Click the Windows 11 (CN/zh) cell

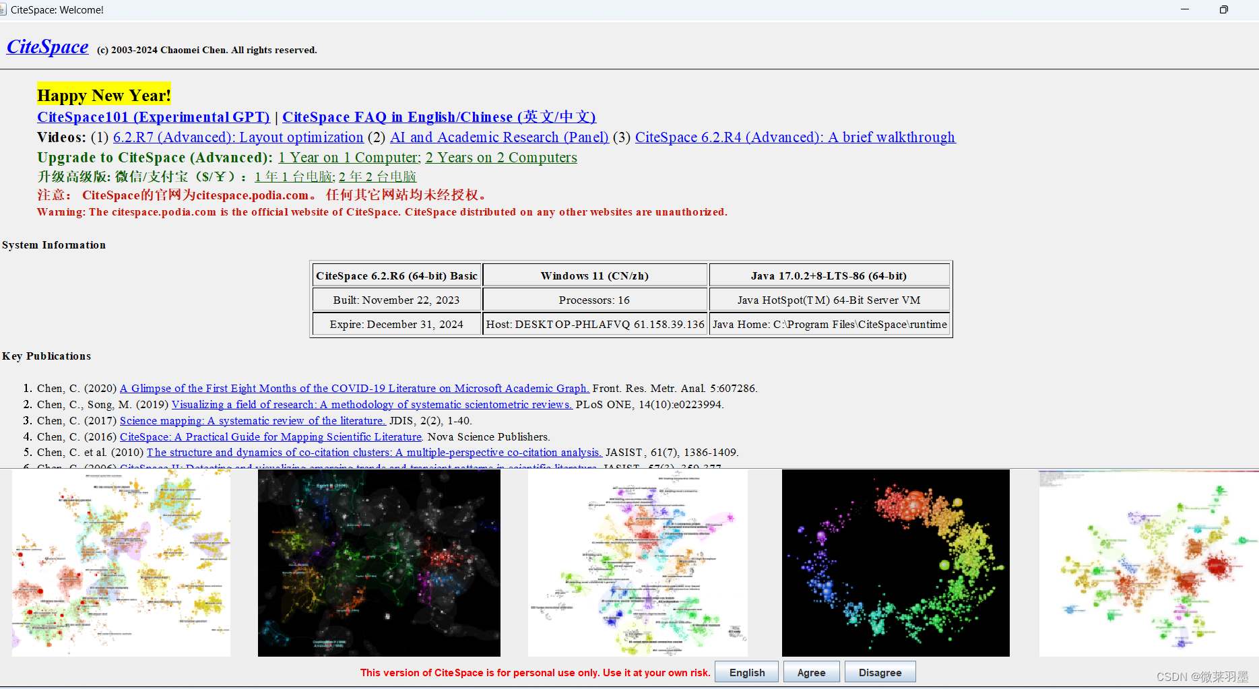[595, 275]
